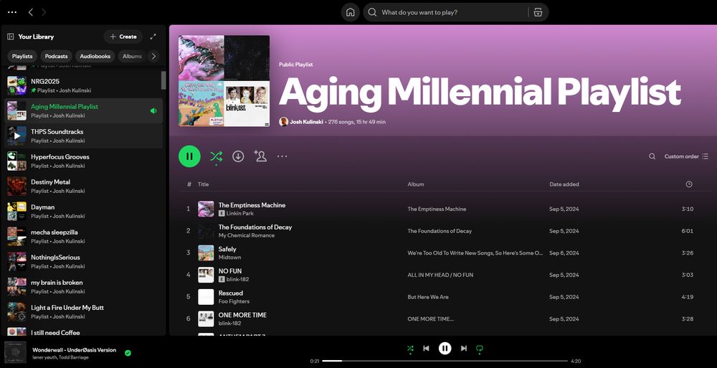
Task: Open ONE MORE TIME... album link
Action: point(430,319)
